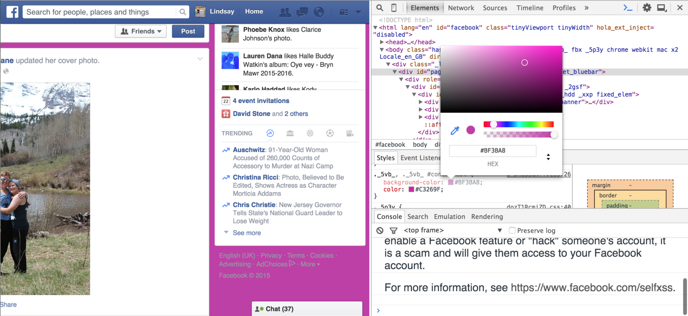This screenshot has width=688, height=316.
Task: Open the friend requests icon
Action: pyautogui.click(x=285, y=12)
